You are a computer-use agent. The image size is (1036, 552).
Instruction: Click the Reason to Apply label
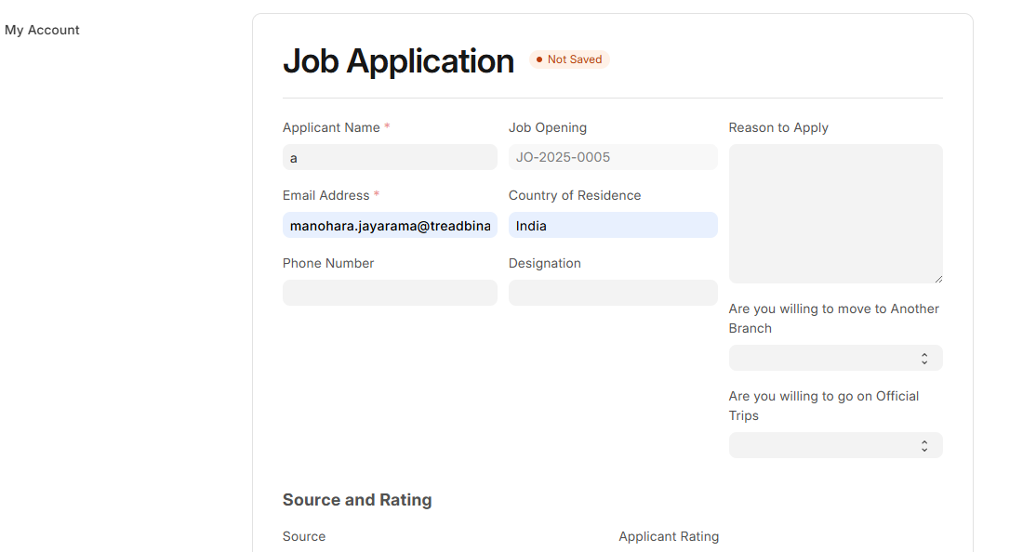(x=778, y=127)
